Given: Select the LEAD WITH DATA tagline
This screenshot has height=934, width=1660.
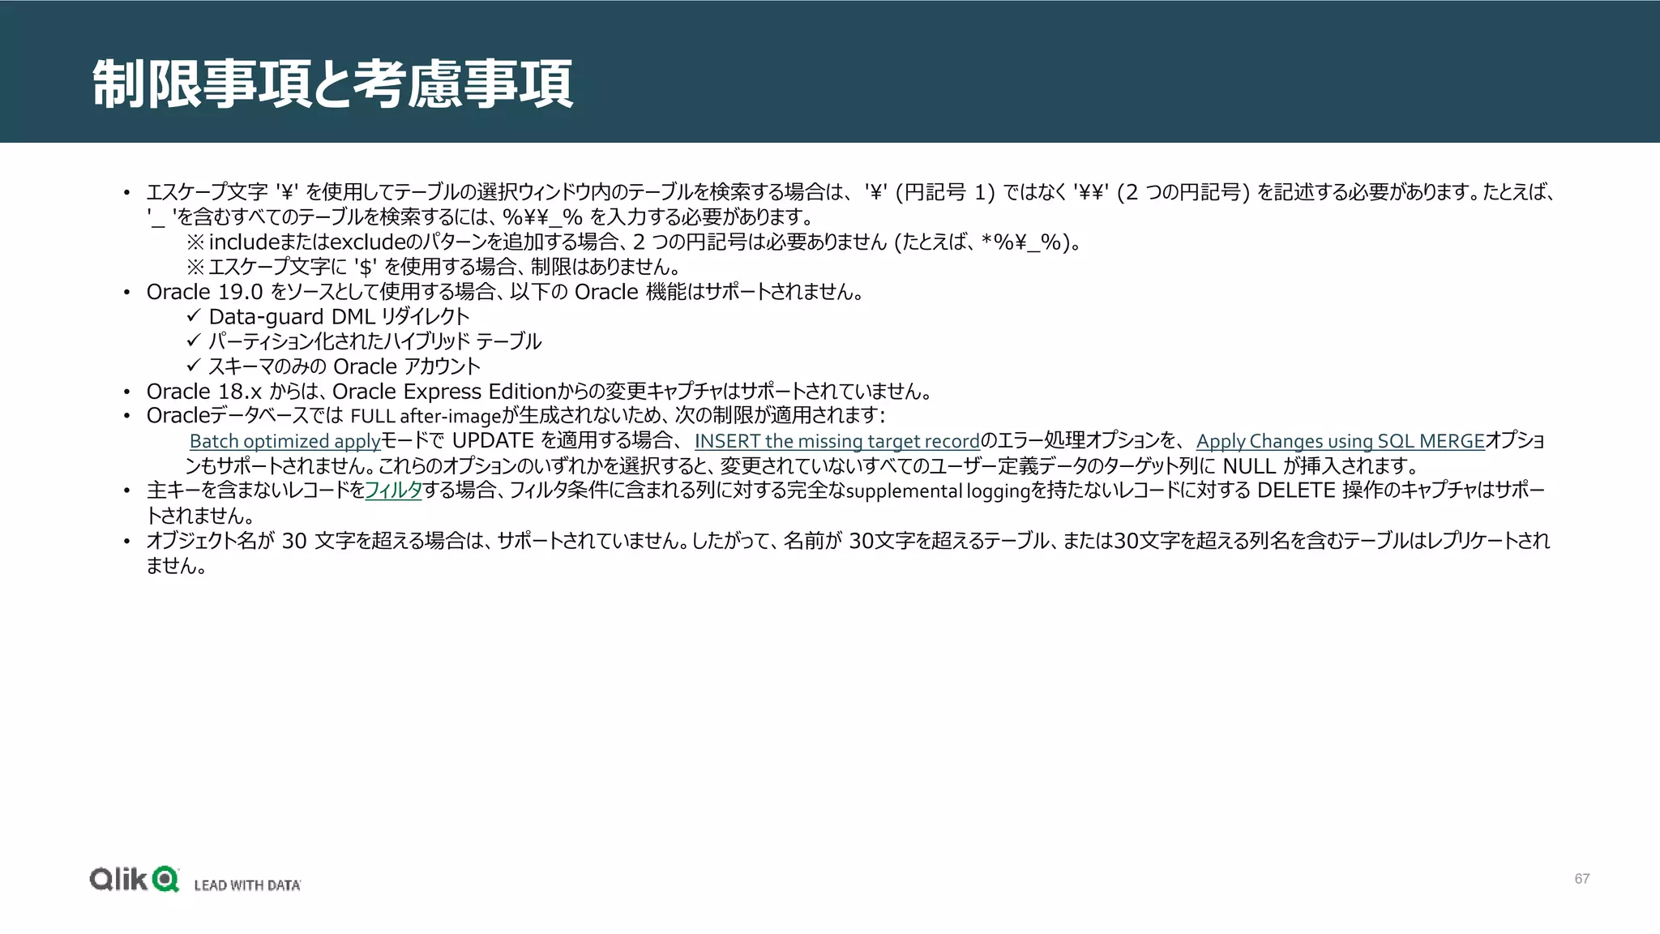Looking at the screenshot, I should click(247, 885).
